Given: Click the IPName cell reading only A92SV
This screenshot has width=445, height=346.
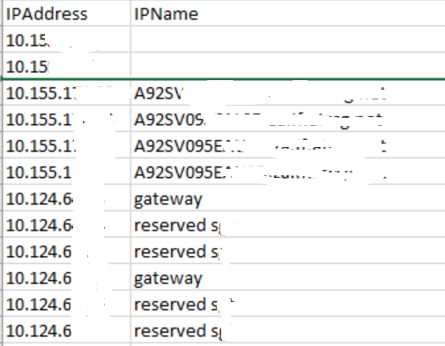Looking at the screenshot, I should tap(288, 93).
